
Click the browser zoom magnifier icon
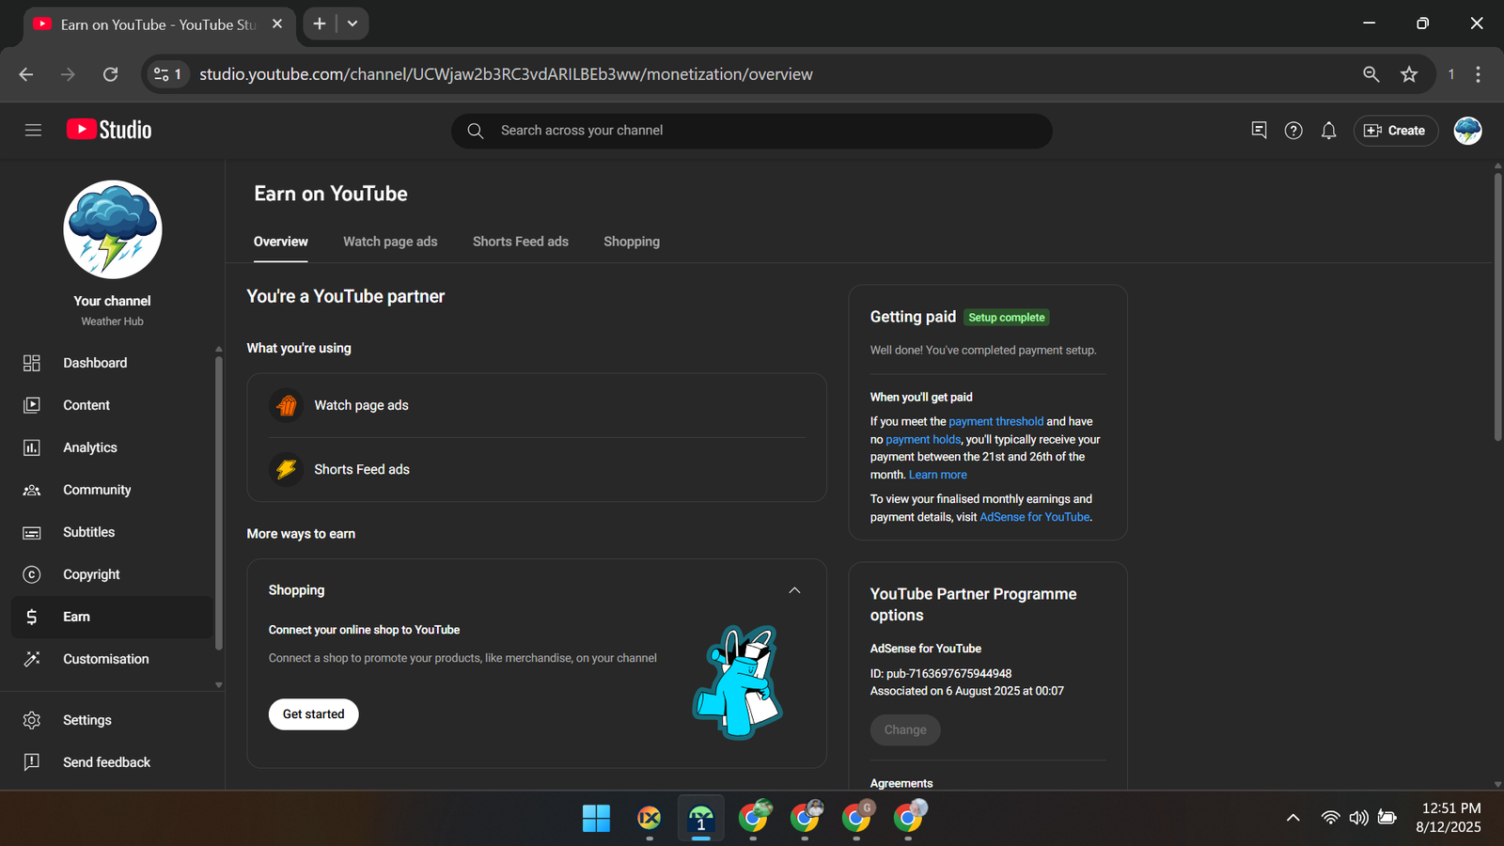click(x=1371, y=74)
